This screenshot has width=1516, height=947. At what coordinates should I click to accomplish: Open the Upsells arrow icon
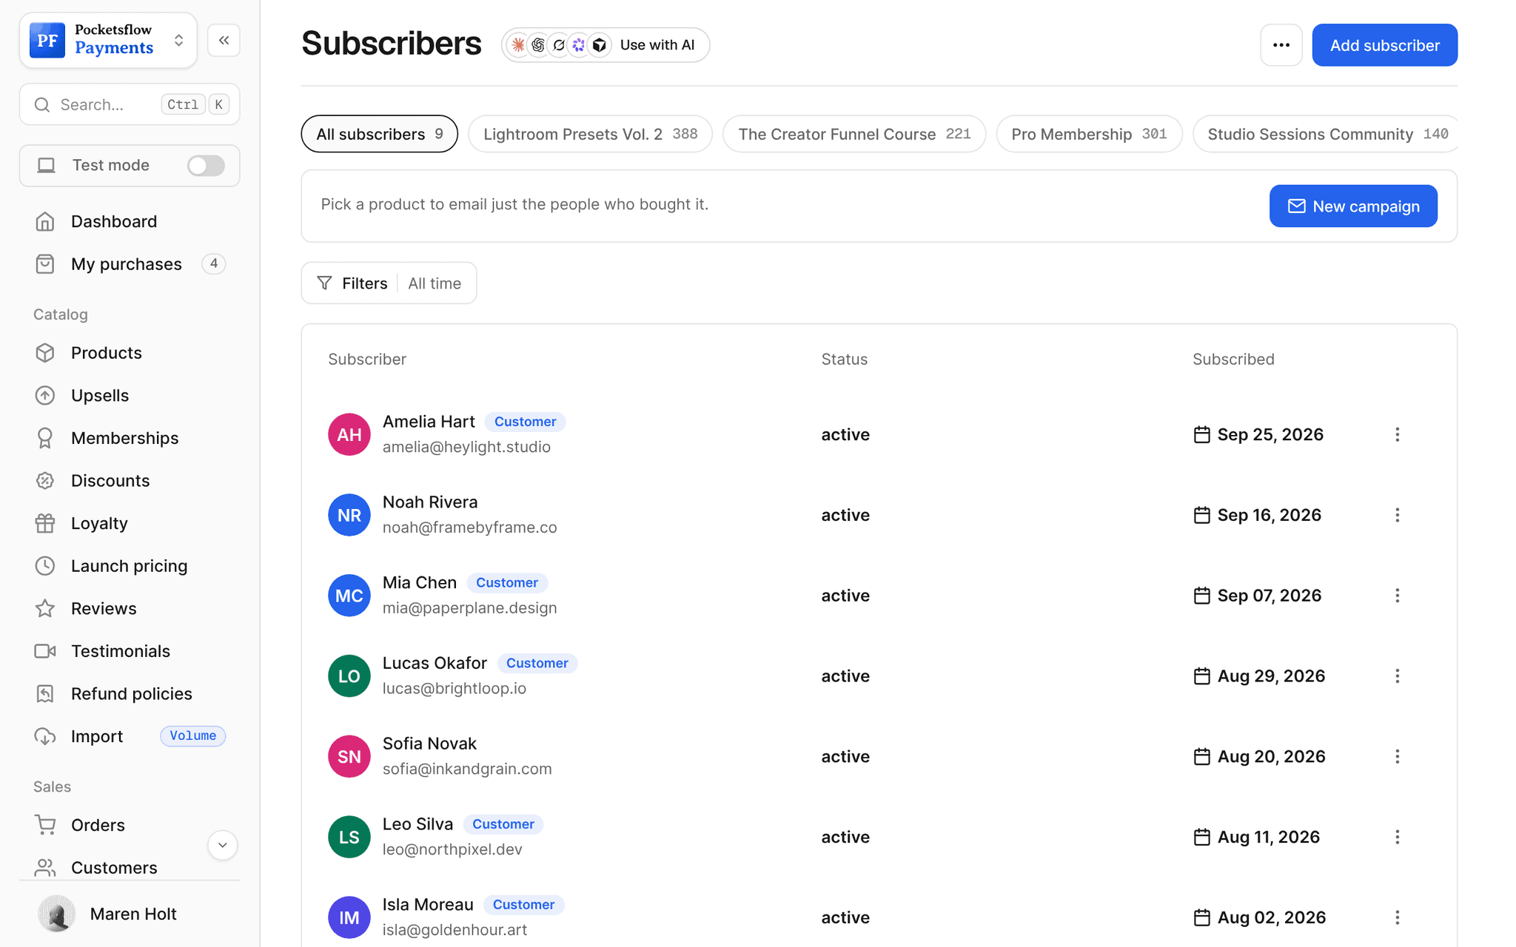(45, 395)
